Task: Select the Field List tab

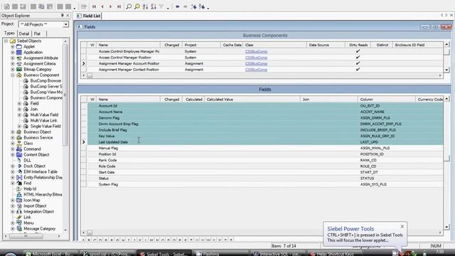Action: pyautogui.click(x=89, y=16)
